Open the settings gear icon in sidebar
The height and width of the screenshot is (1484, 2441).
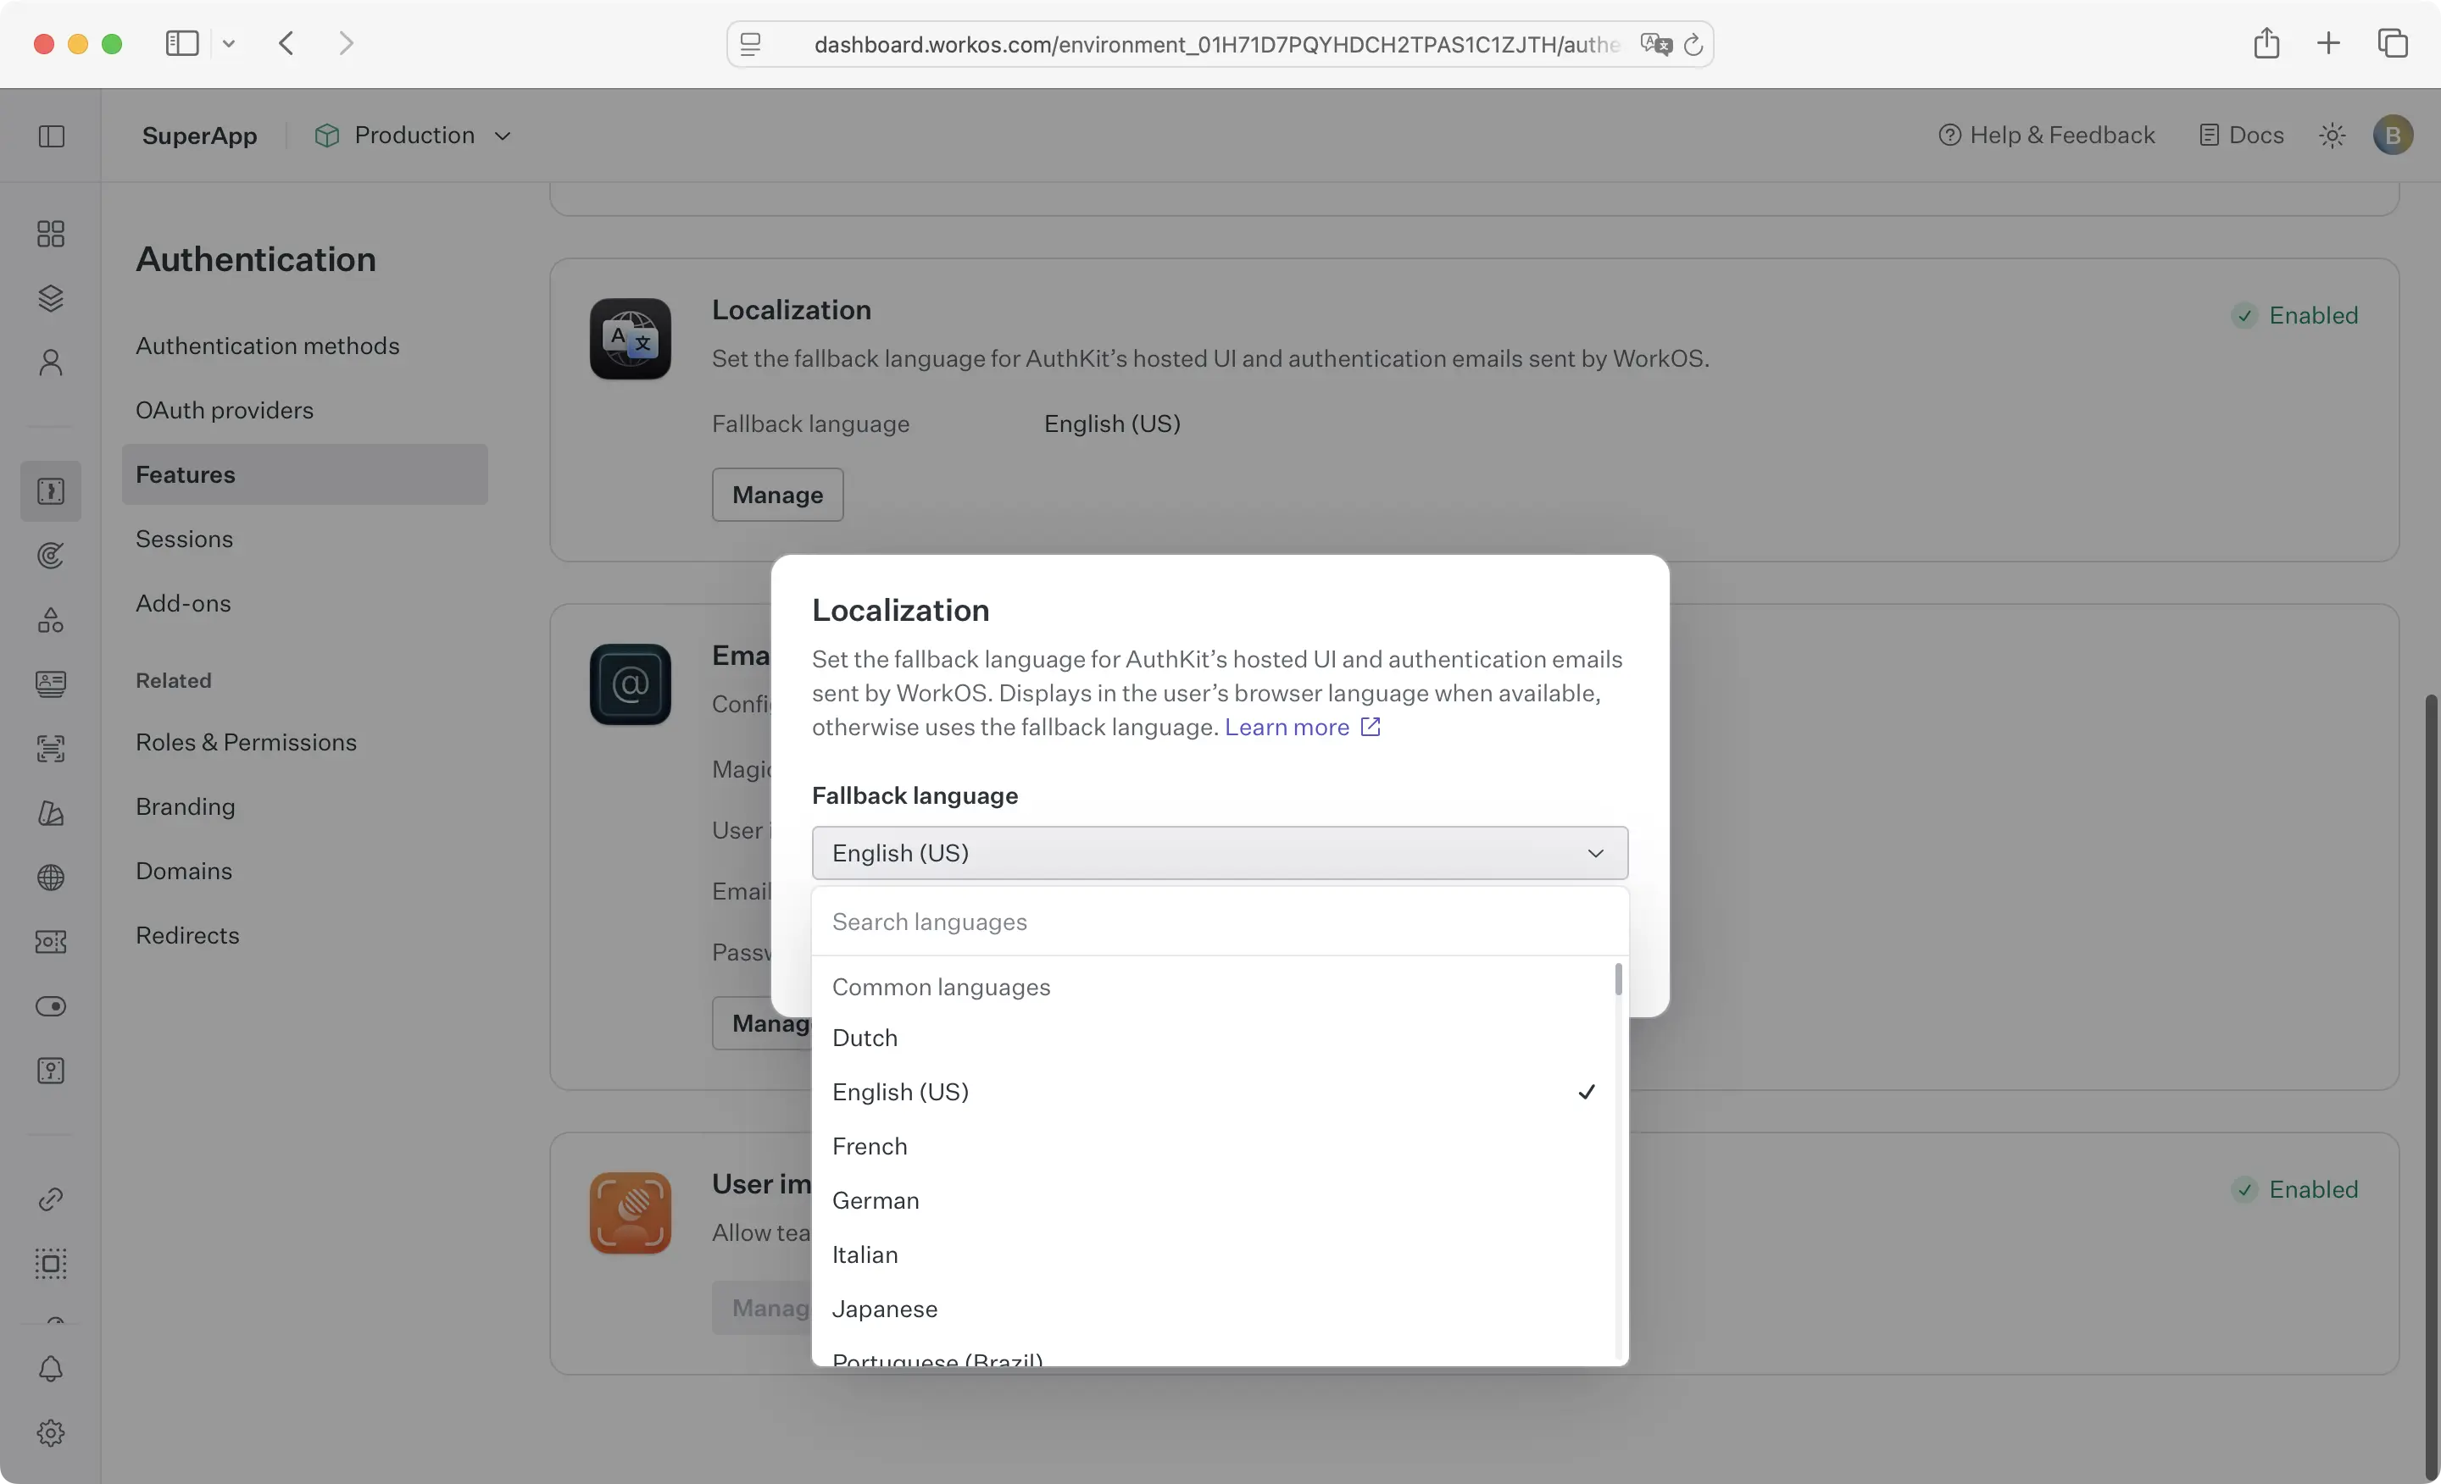[x=51, y=1432]
